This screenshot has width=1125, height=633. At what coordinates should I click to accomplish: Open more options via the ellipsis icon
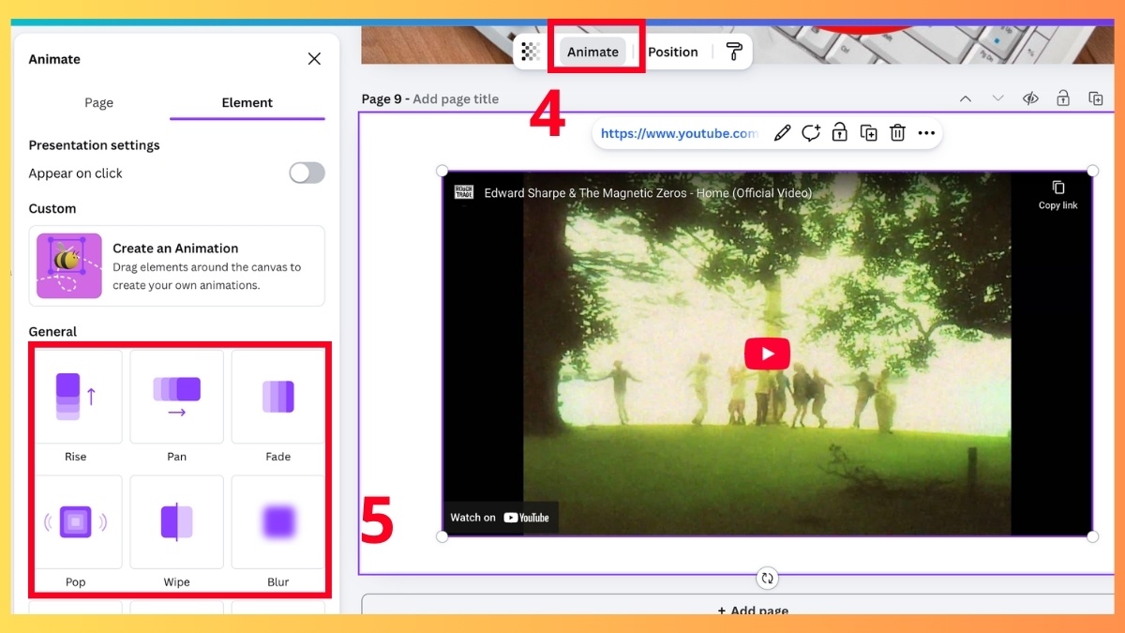(x=926, y=133)
